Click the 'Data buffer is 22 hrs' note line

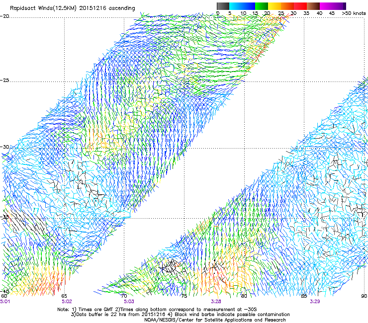(x=180, y=315)
